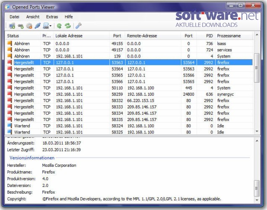Sort by the Prozessname column header
Viewport: 267px width, 210px height.
click(234, 36)
